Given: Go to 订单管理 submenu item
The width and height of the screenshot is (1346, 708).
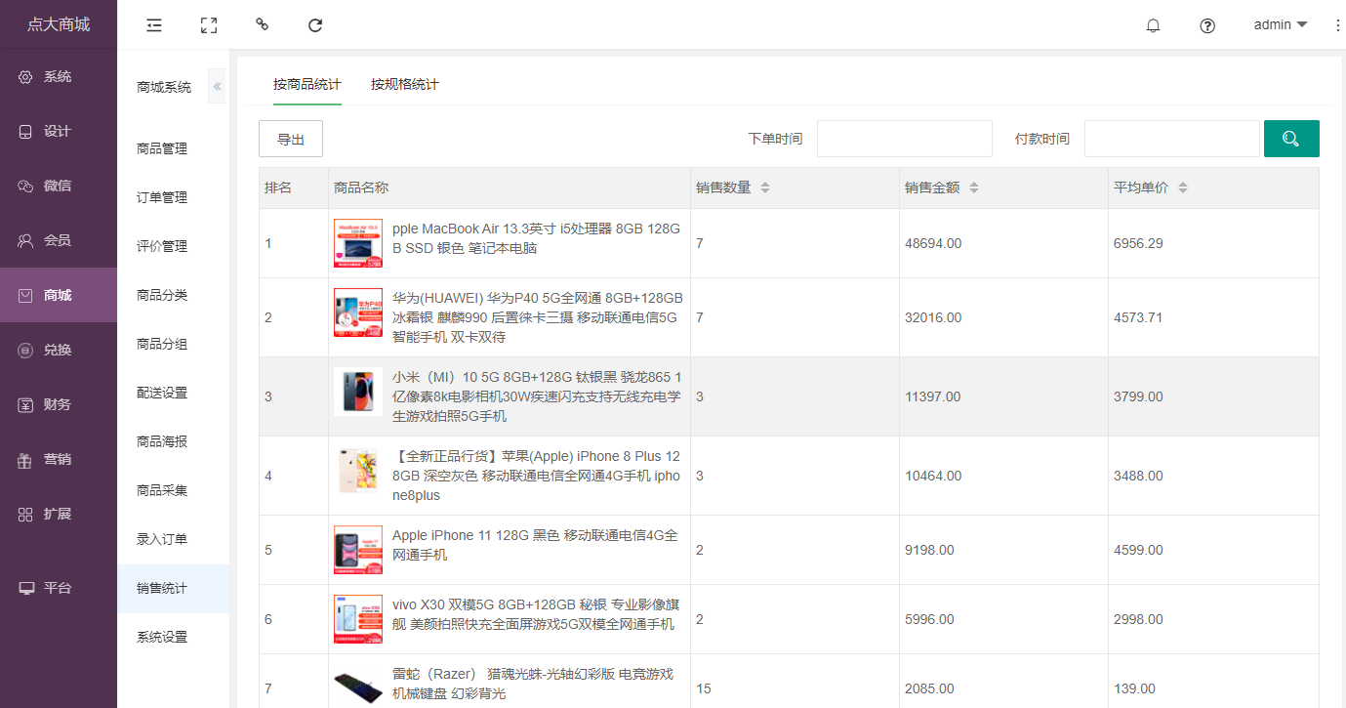Looking at the screenshot, I should click(174, 197).
